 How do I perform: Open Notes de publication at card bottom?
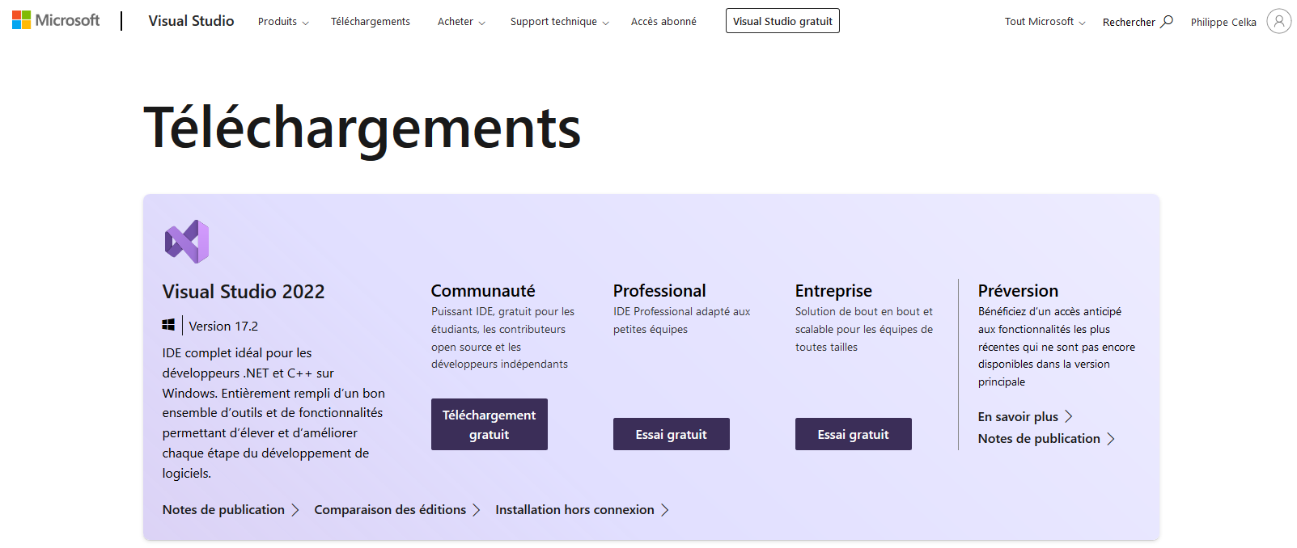tap(231, 509)
